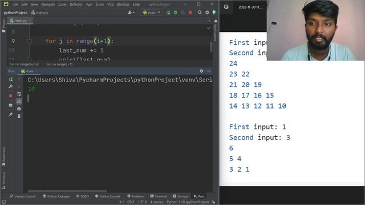Viewport: 365px width, 205px height.
Task: Select the main.py editor tab
Action: point(20,20)
